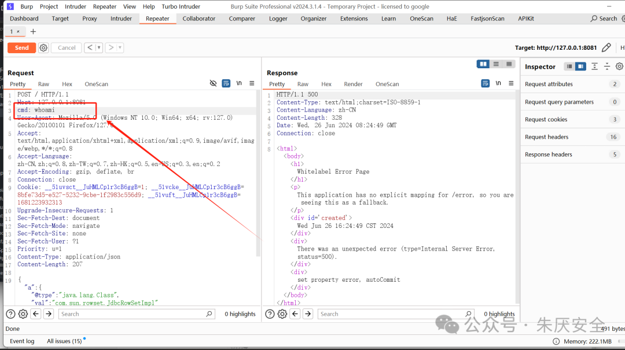This screenshot has width=625, height=350.
Task: Show Request Hex view
Action: coord(67,84)
